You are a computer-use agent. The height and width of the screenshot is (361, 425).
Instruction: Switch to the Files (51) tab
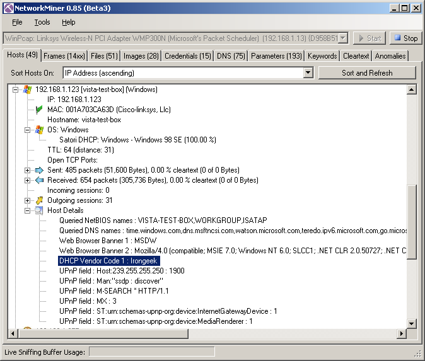coord(104,56)
